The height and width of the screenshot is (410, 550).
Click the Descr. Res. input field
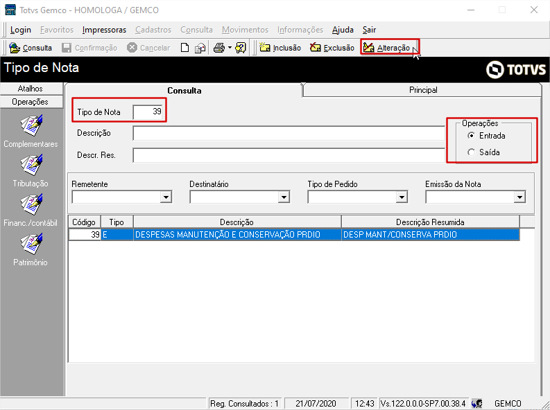[289, 155]
